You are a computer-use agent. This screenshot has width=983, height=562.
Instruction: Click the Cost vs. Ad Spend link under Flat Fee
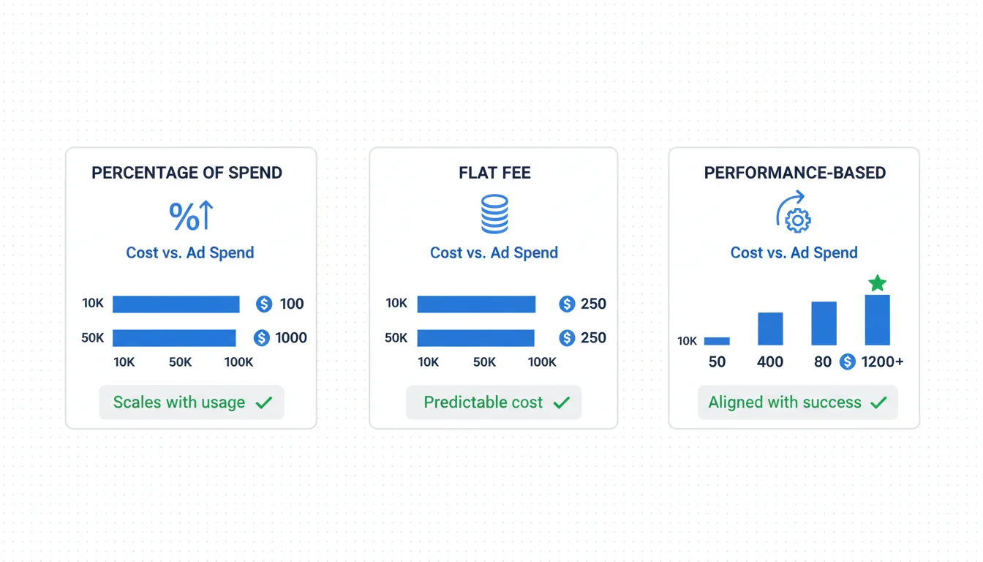pos(494,253)
